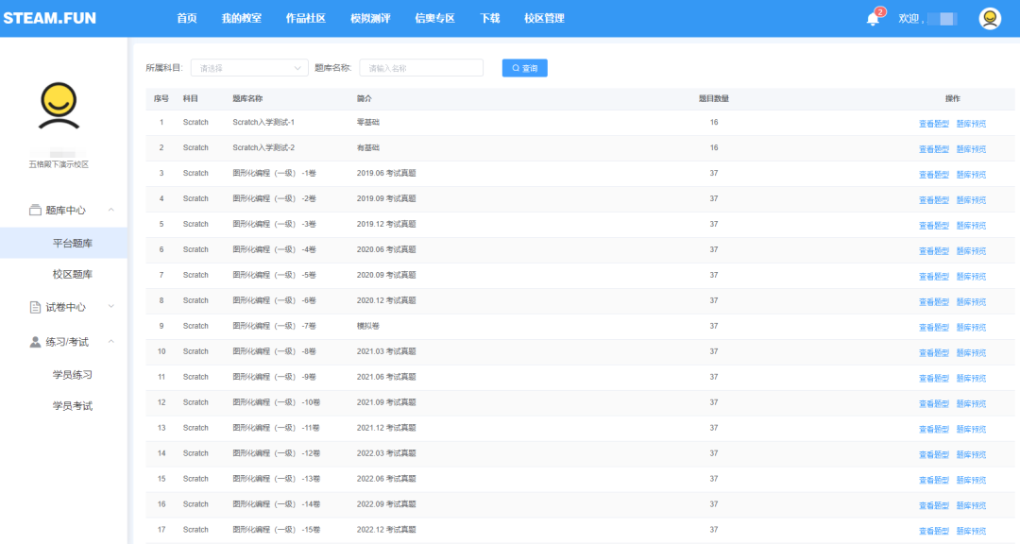Expand the 试卷中心 menu chevron
Screen dimensions: 1020x544
click(110, 307)
